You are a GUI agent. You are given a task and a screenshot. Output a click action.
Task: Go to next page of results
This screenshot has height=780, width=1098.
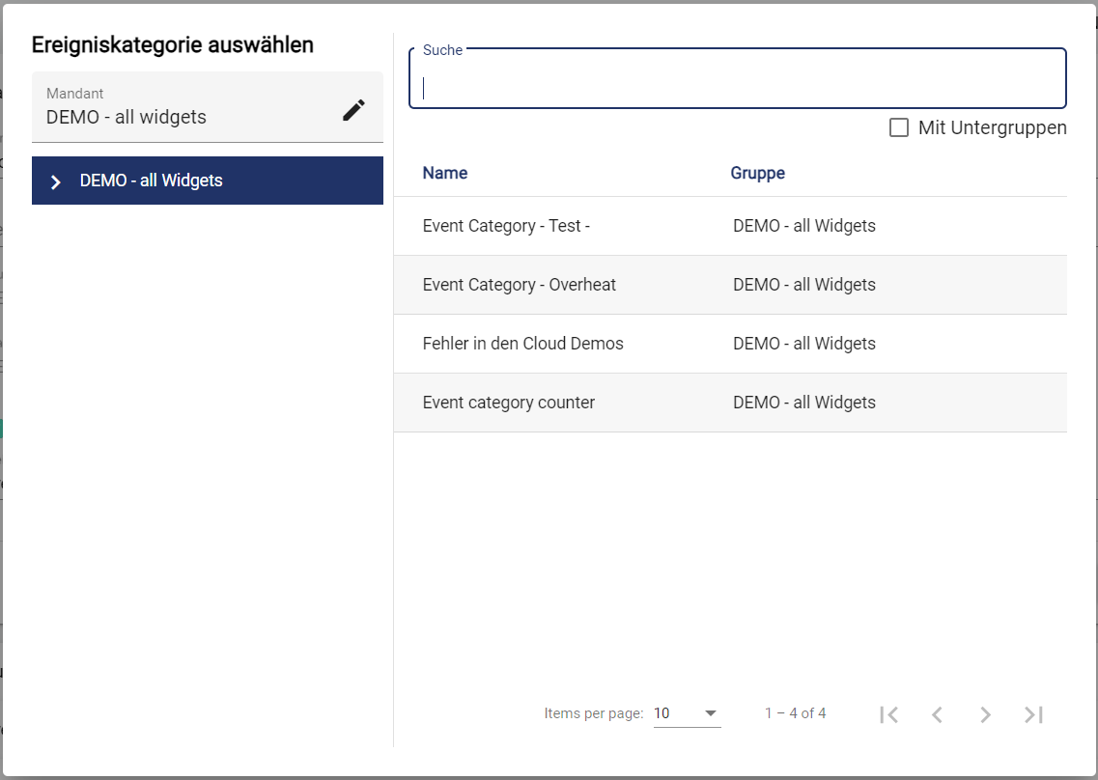(985, 714)
